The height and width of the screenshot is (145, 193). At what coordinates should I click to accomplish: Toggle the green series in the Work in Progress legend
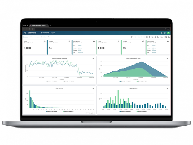(x=142, y=82)
